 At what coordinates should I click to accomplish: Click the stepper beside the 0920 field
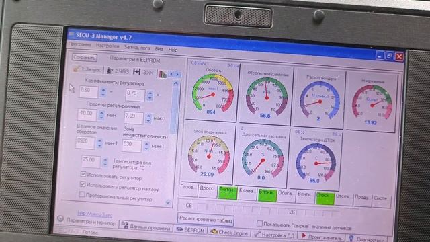click(100, 143)
